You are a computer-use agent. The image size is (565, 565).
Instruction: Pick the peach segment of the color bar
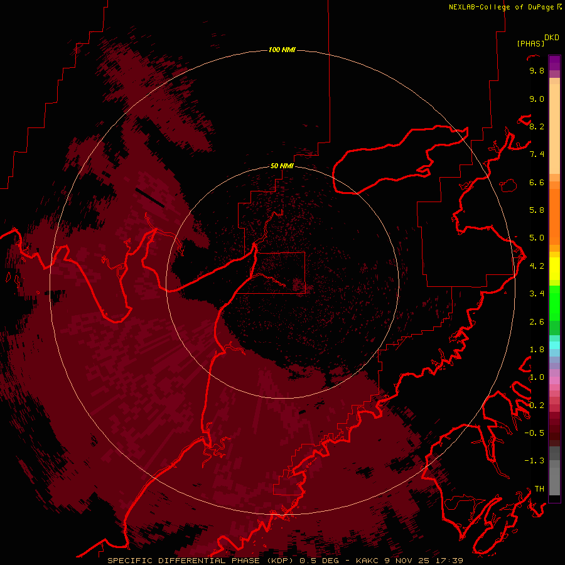(x=554, y=129)
